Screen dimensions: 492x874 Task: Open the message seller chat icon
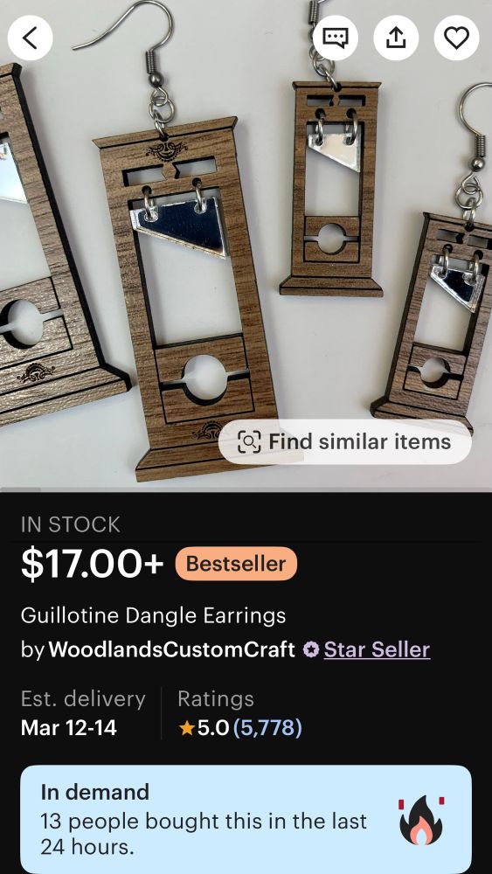335,38
